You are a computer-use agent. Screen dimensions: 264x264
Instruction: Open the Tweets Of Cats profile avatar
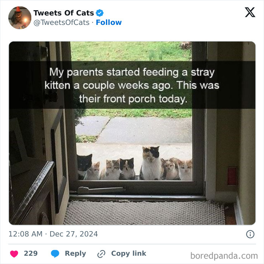[20, 17]
